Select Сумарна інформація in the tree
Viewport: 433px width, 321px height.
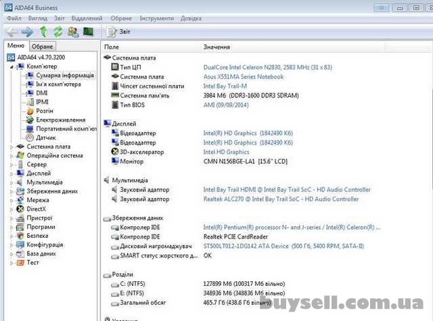65,75
